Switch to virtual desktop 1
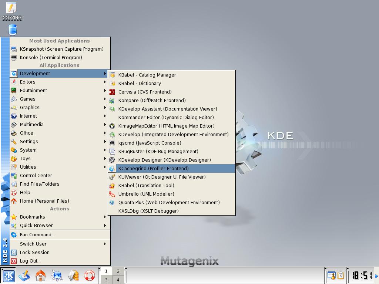The image size is (379, 284). pyautogui.click(x=106, y=271)
